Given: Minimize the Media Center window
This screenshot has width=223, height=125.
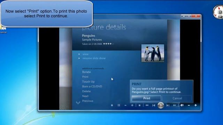Looking at the screenshot, I should point(184,16).
